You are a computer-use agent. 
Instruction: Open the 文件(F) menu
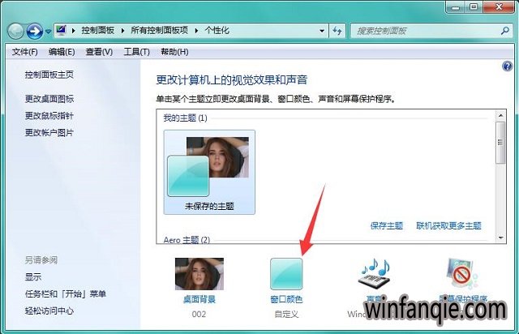pyautogui.click(x=25, y=52)
